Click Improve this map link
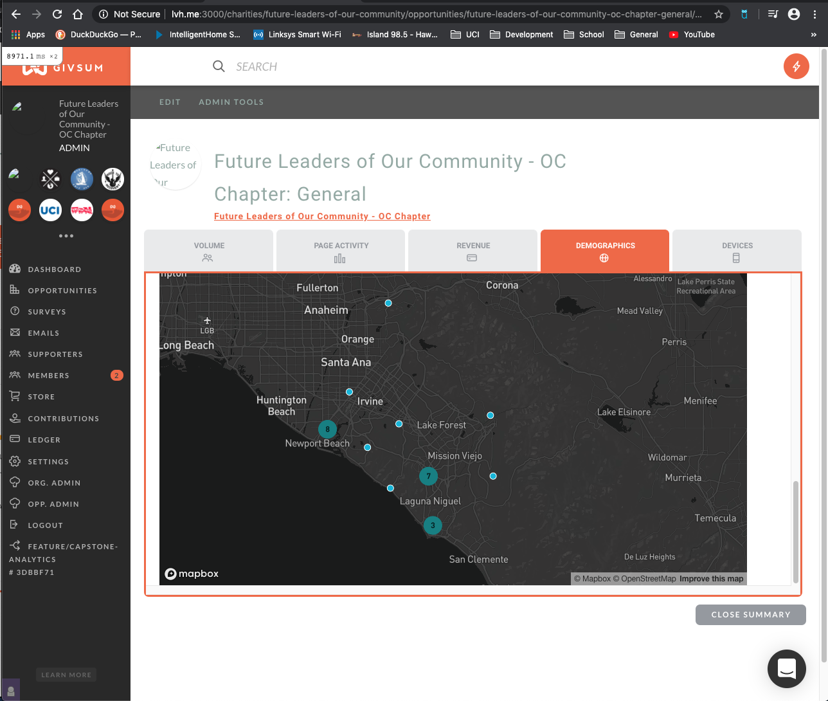828x701 pixels. point(711,579)
